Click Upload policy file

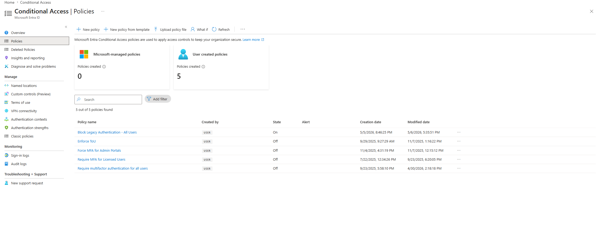pyautogui.click(x=170, y=29)
